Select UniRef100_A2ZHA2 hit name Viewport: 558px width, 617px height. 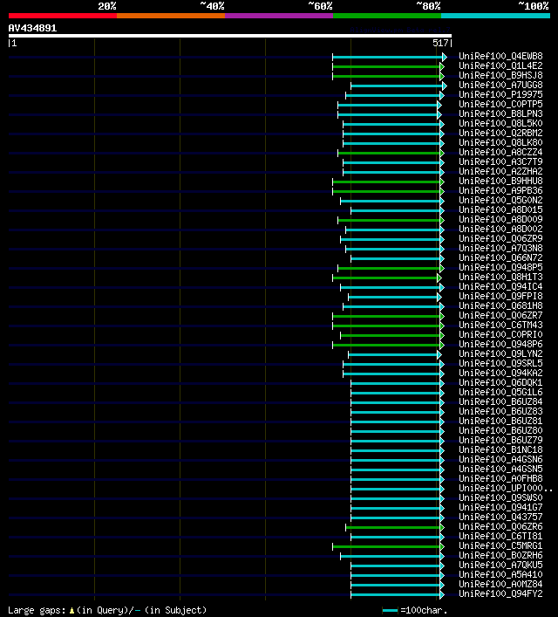(x=500, y=171)
